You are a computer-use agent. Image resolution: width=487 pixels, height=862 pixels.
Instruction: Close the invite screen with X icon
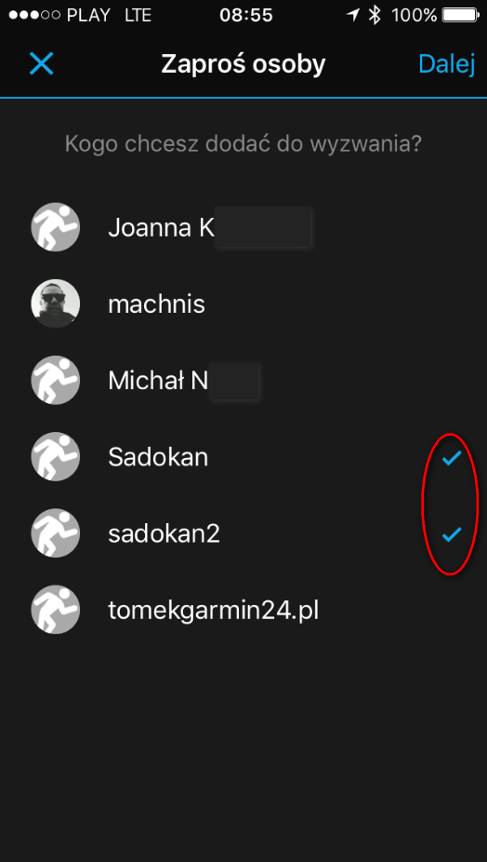pyautogui.click(x=41, y=64)
